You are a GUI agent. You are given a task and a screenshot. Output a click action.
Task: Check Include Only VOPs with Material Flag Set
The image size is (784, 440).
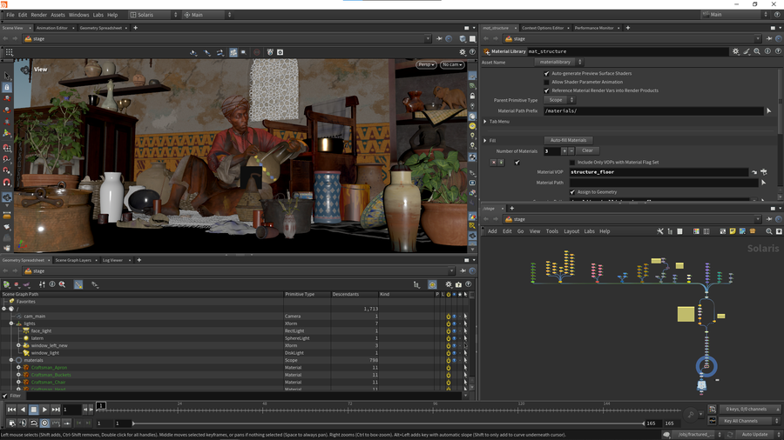pyautogui.click(x=572, y=162)
